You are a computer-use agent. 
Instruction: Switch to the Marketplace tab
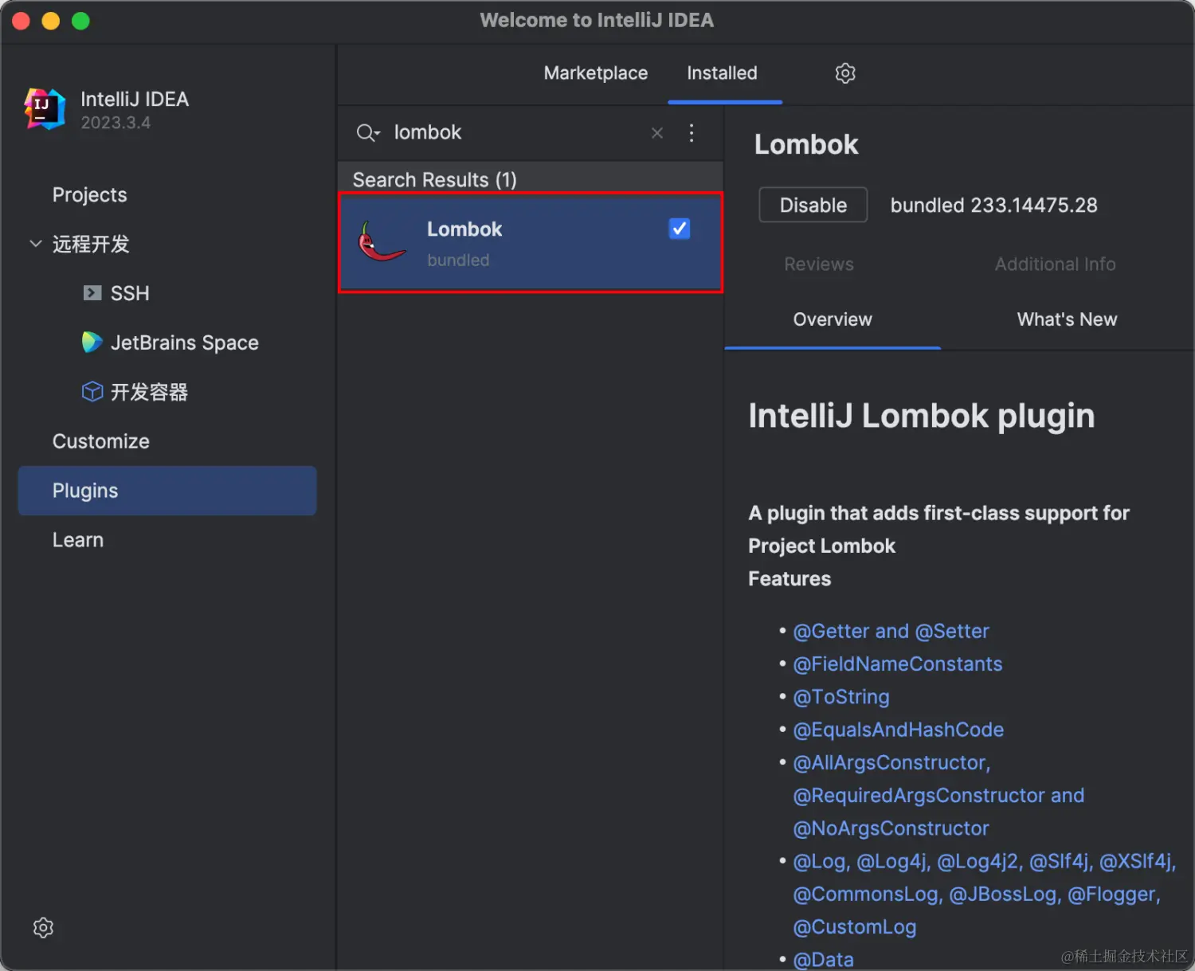point(596,73)
